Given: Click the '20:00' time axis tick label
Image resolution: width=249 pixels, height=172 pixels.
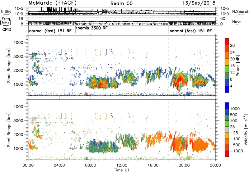Looking at the screenshot, I should (184, 165).
